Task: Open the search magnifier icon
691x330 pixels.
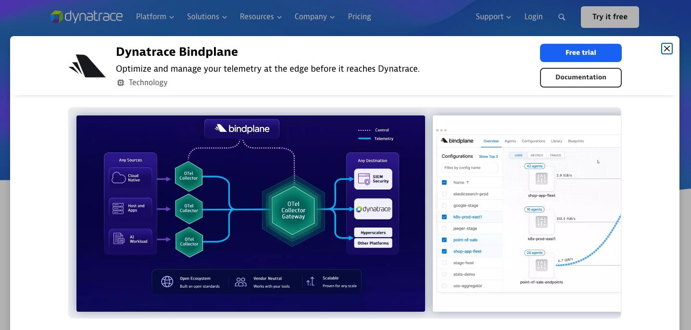Action: coord(562,17)
